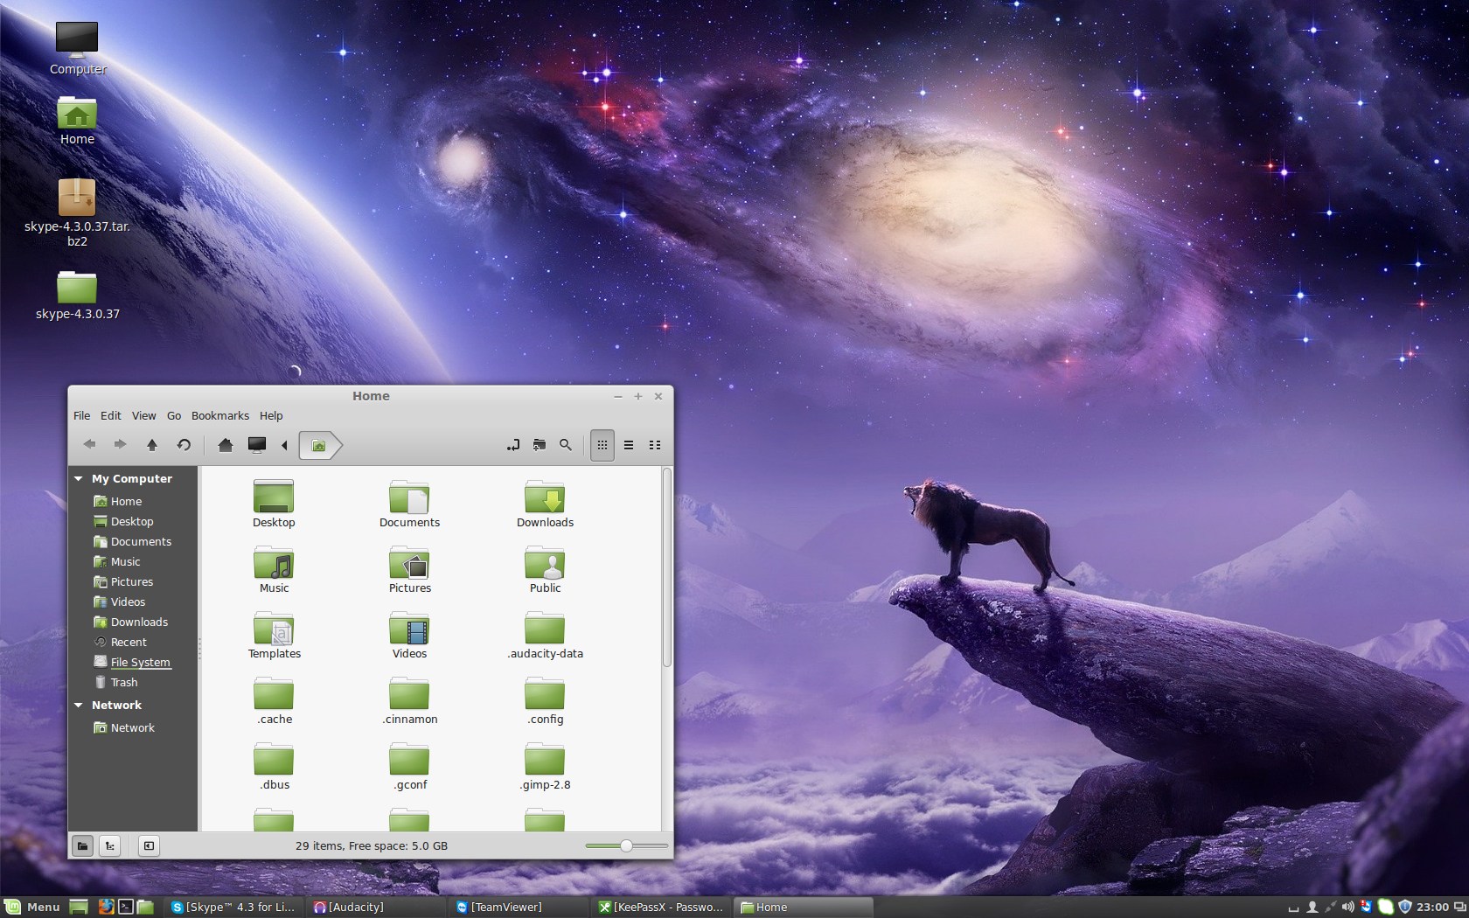Select the Templates folder icon
The height and width of the screenshot is (918, 1469).
coord(274,634)
